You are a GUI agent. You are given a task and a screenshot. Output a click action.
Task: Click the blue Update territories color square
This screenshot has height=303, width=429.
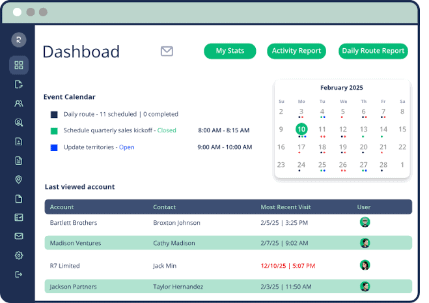(54, 148)
